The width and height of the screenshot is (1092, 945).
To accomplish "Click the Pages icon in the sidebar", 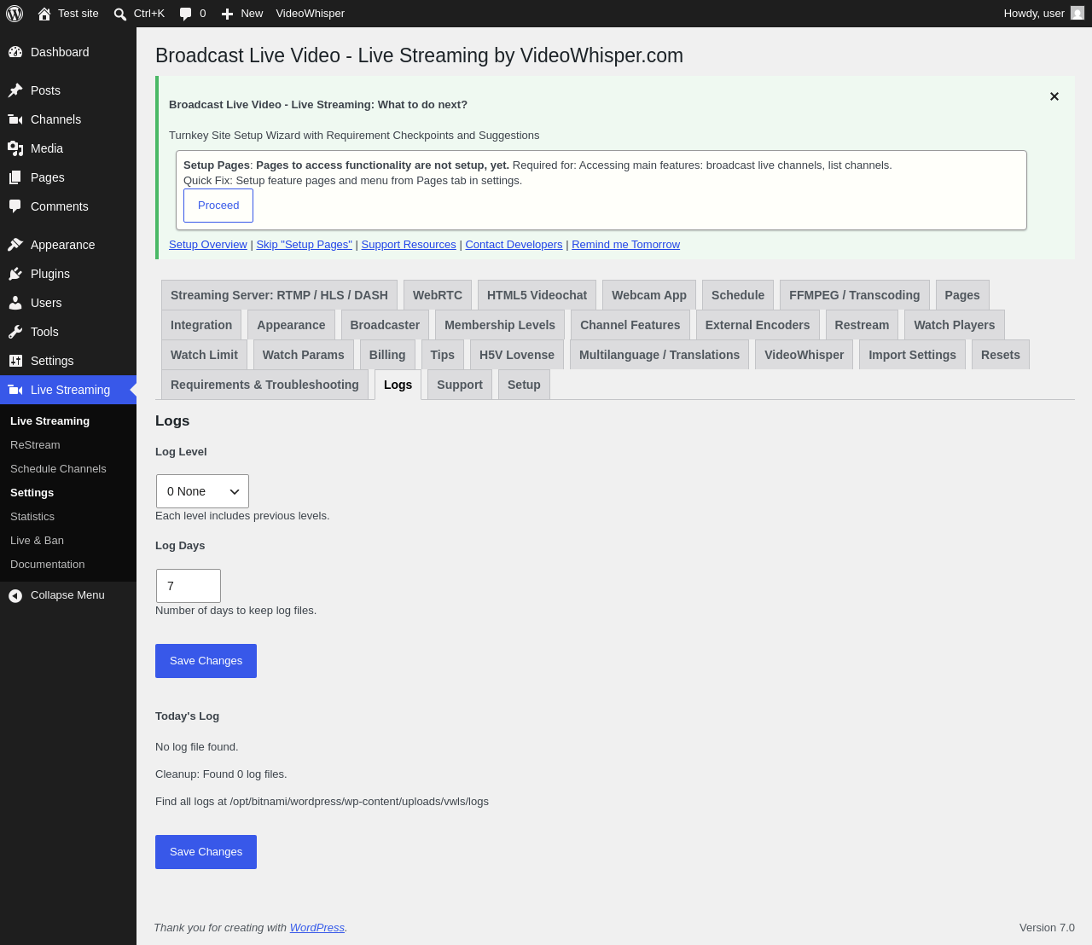I will tap(15, 177).
